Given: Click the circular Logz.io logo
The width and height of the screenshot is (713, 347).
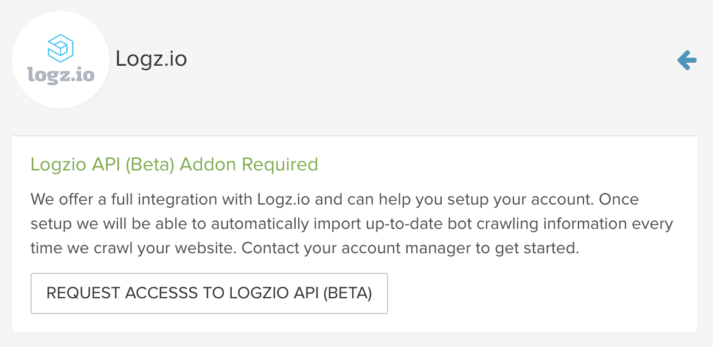Looking at the screenshot, I should point(61,60).
